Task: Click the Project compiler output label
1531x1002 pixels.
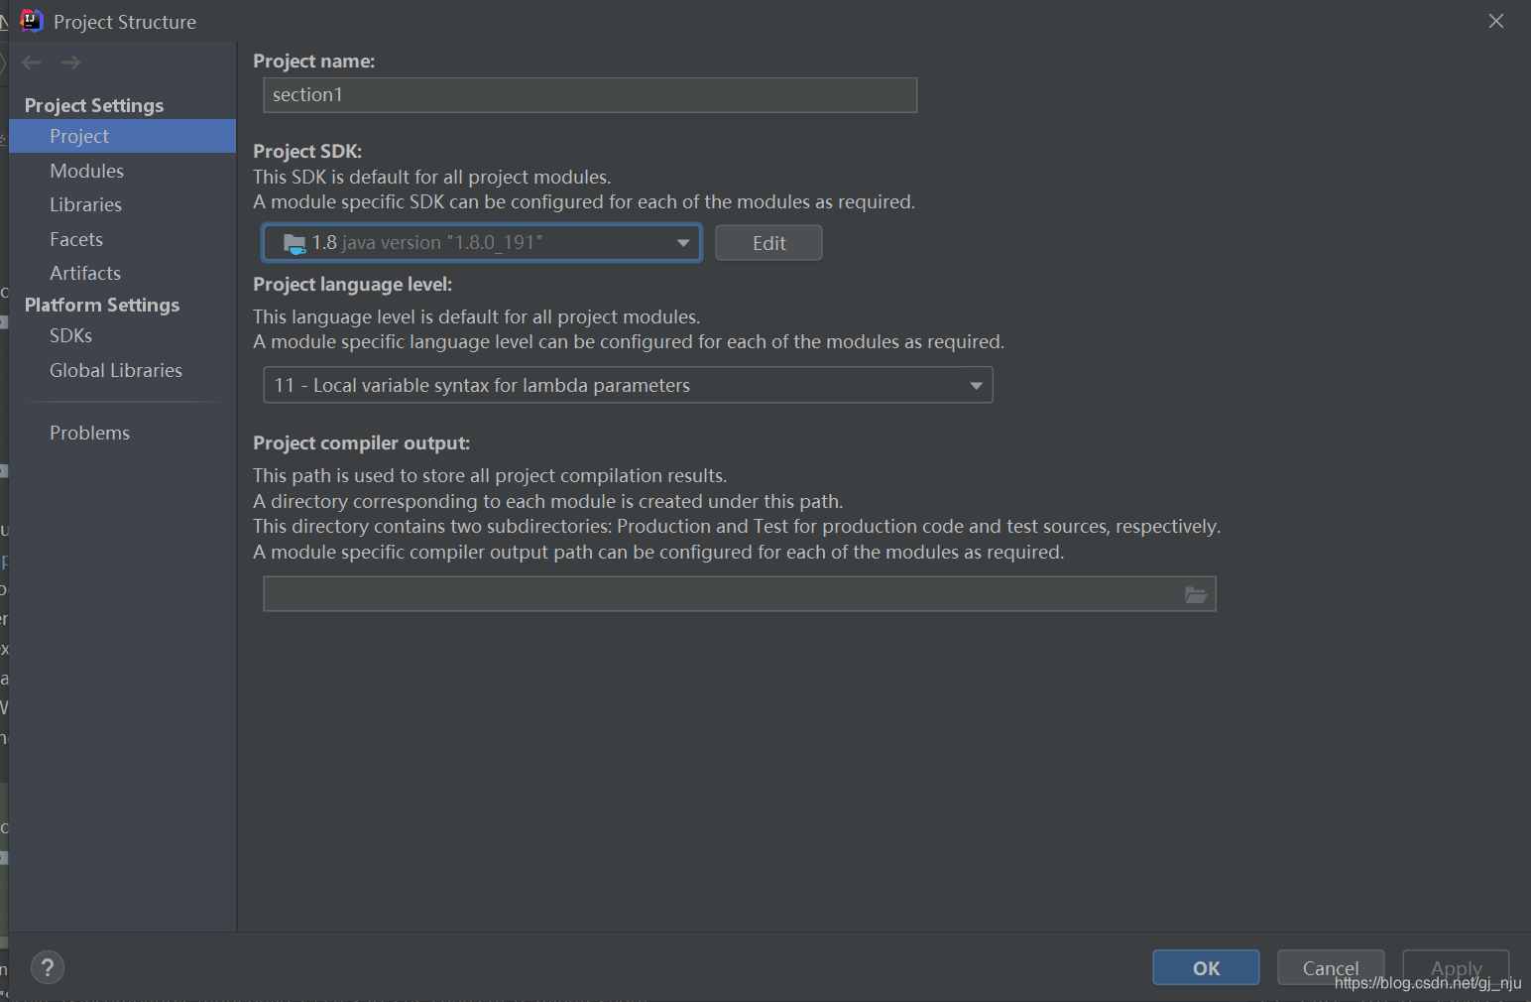Action: (361, 442)
